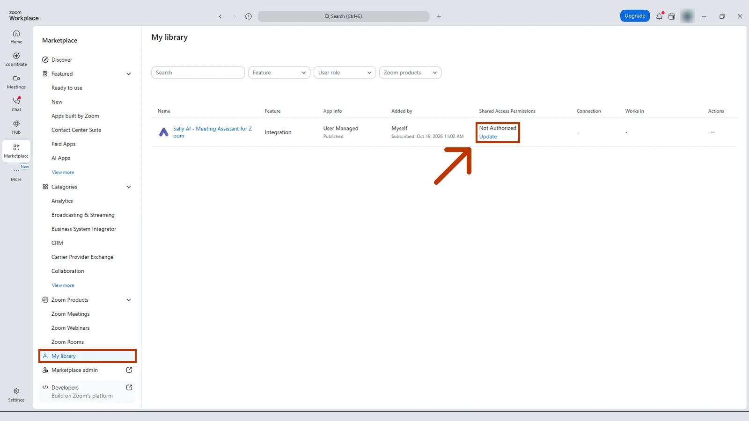Select Zoom Webinars in sidebar
This screenshot has height=421, width=749.
70,328
